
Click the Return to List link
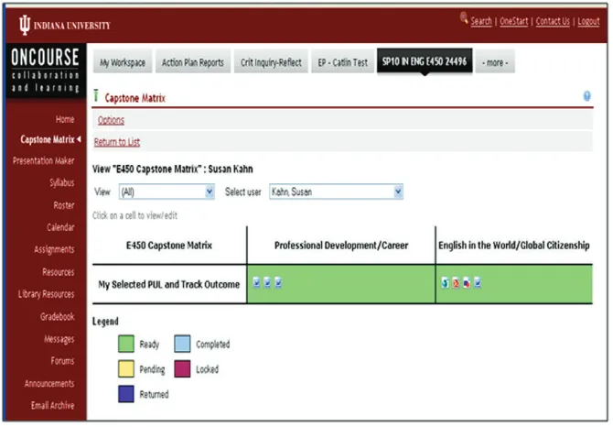(117, 142)
